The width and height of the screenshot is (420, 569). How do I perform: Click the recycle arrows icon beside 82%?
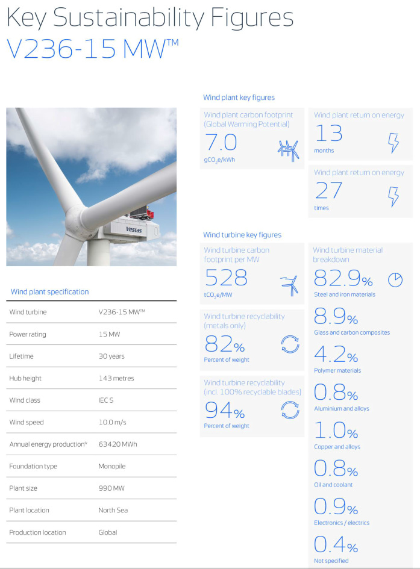point(290,344)
